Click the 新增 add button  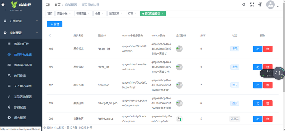click(x=55, y=24)
